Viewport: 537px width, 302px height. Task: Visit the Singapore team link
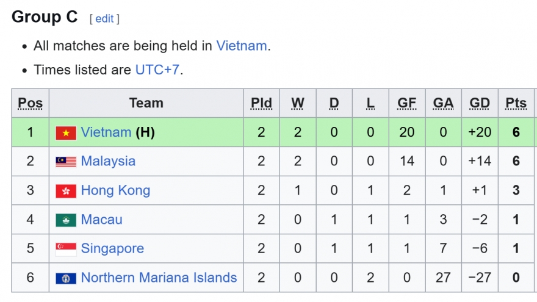112,249
